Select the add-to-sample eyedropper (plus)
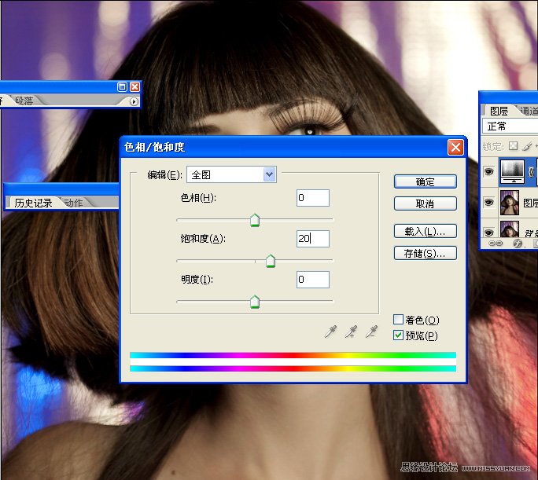538x480 pixels. (x=351, y=332)
